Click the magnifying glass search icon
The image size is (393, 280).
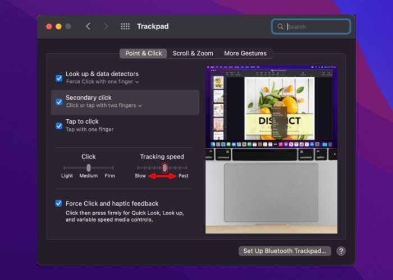point(280,26)
